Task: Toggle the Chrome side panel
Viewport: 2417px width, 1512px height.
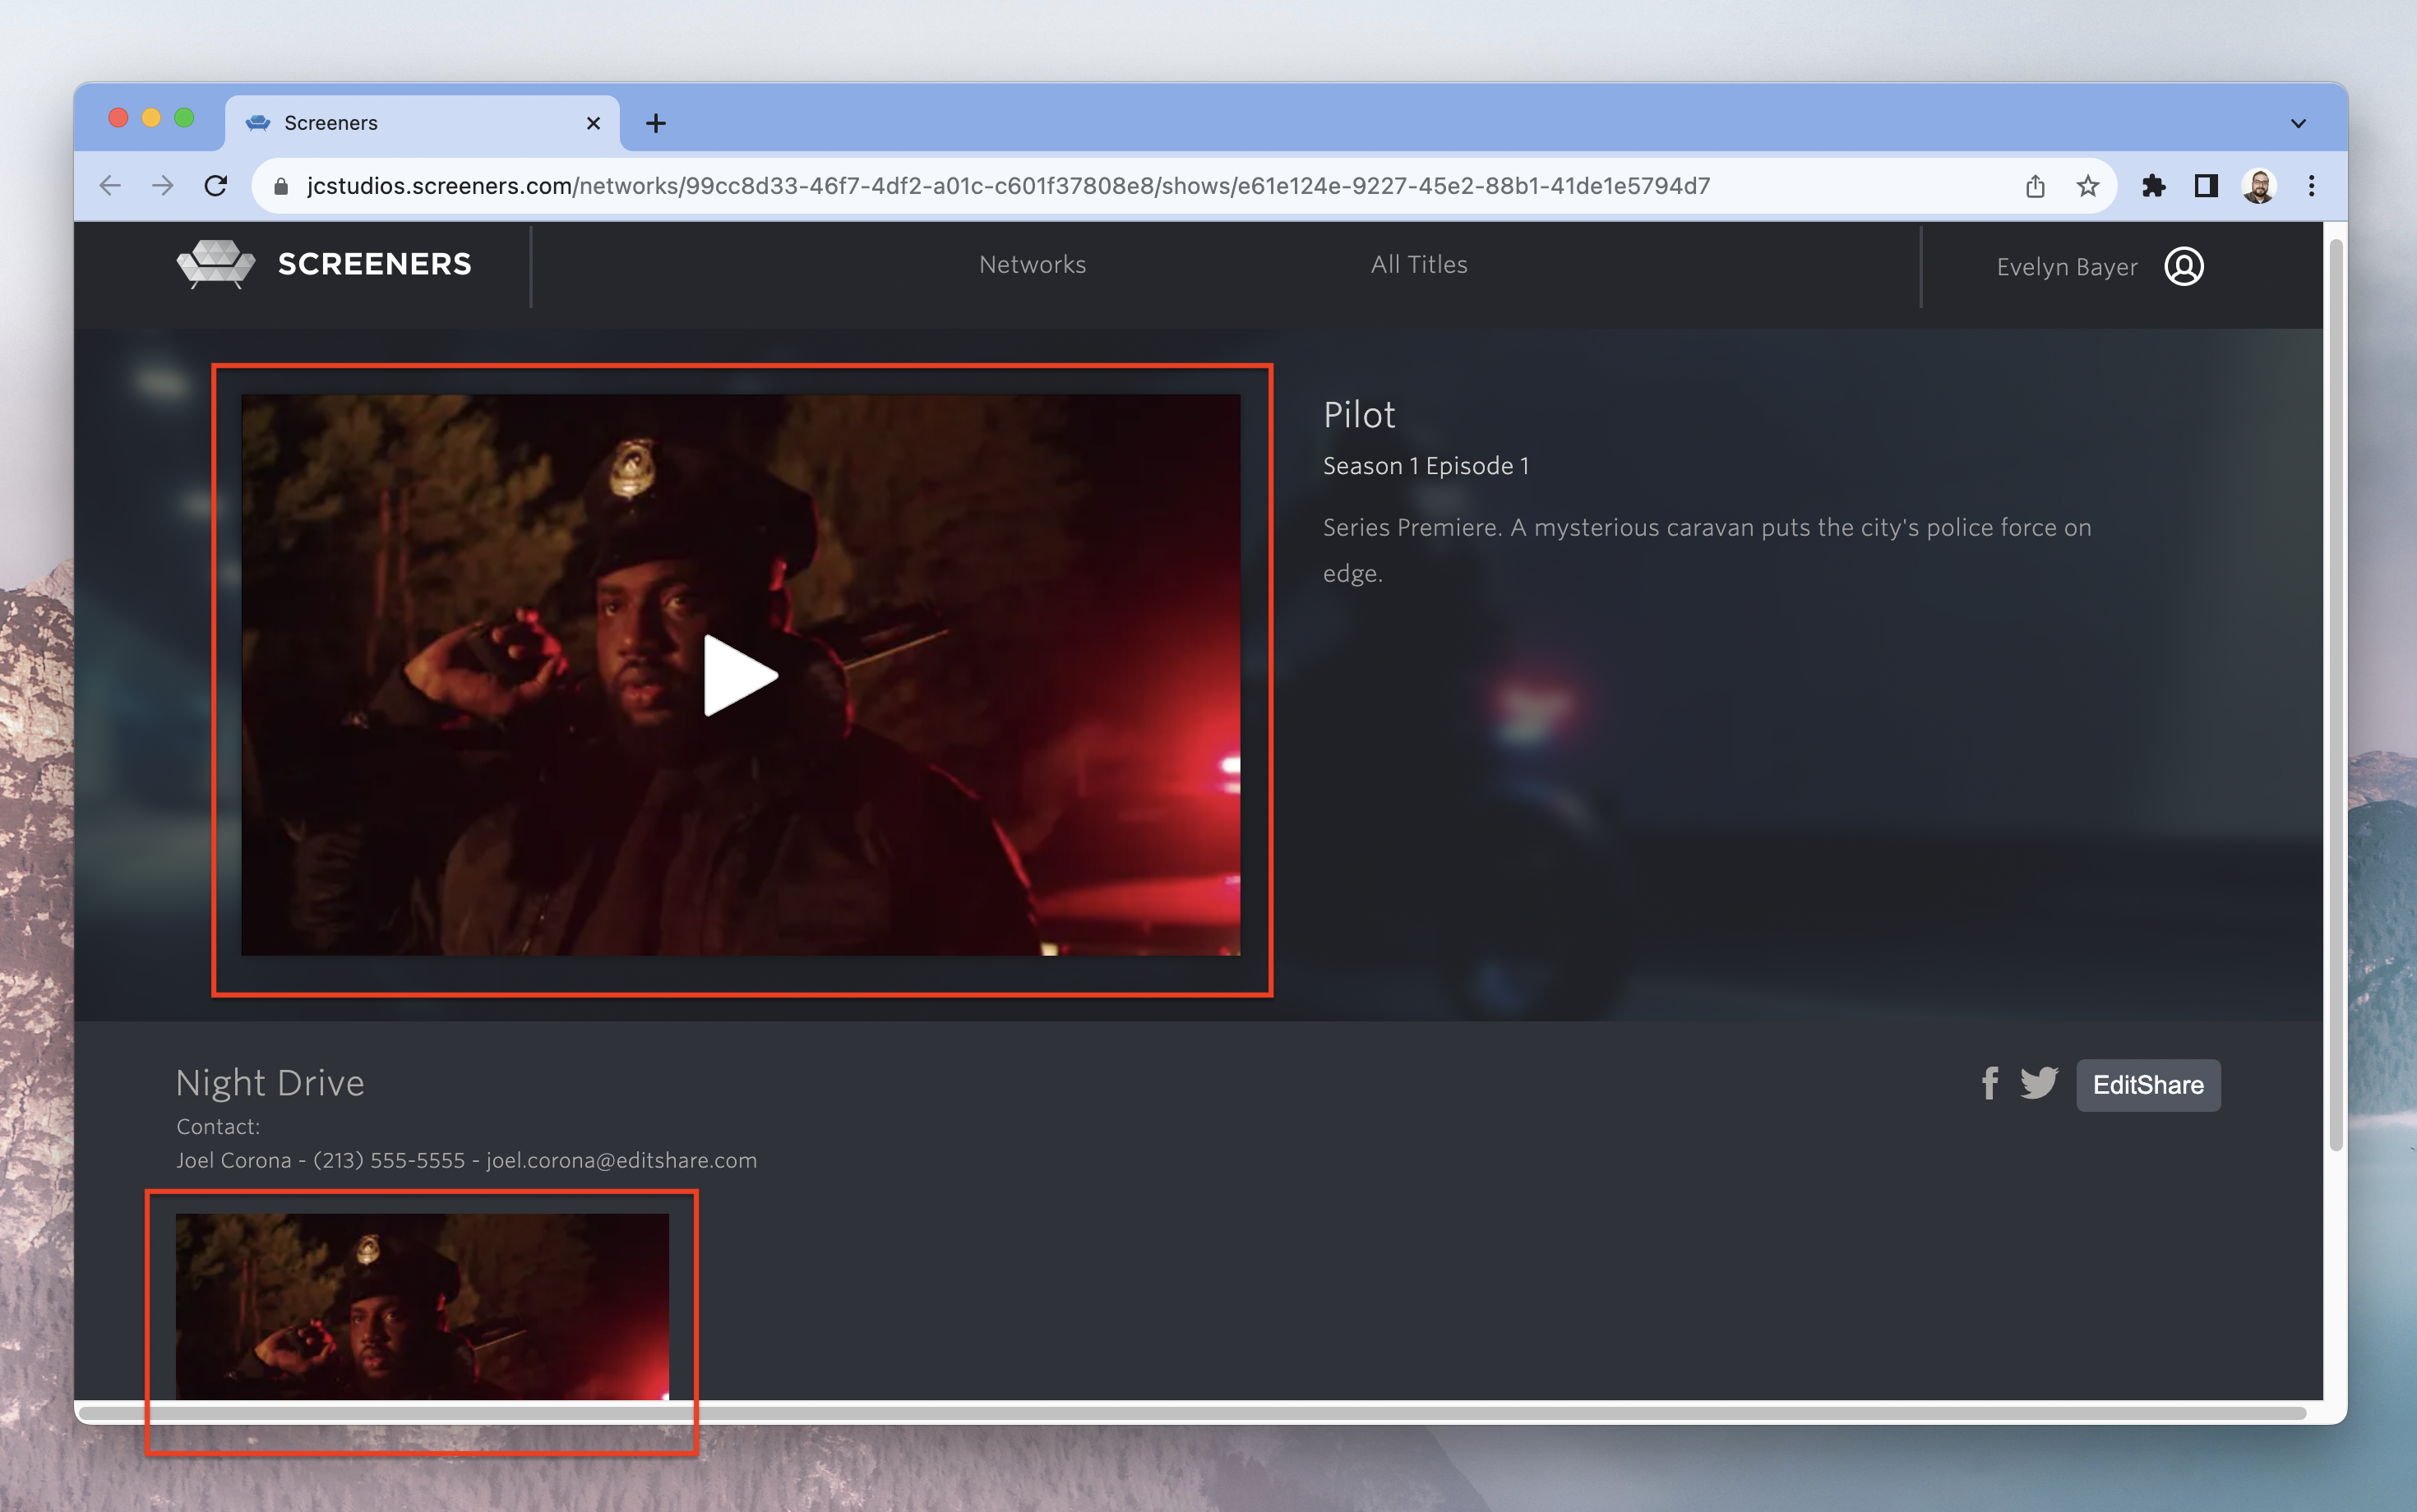Action: pos(2206,186)
